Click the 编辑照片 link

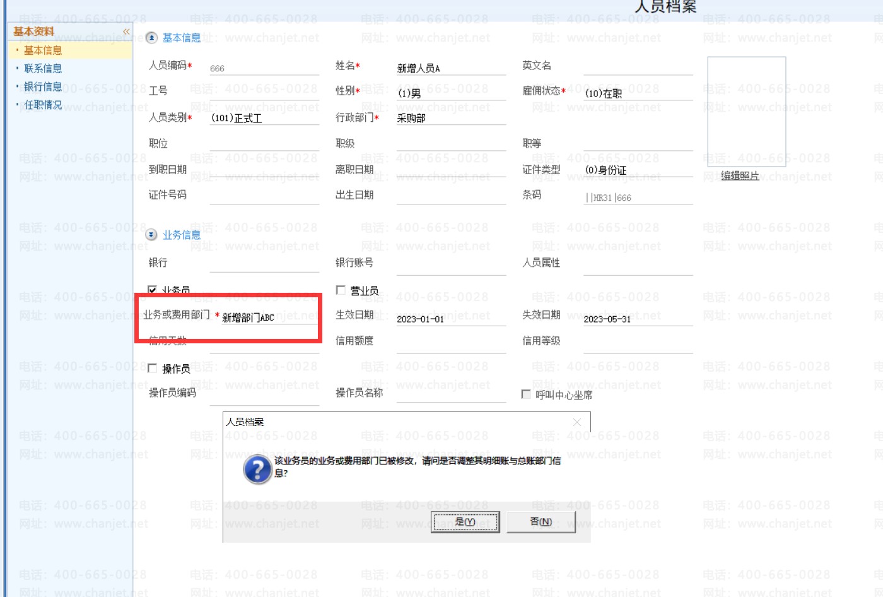(740, 175)
